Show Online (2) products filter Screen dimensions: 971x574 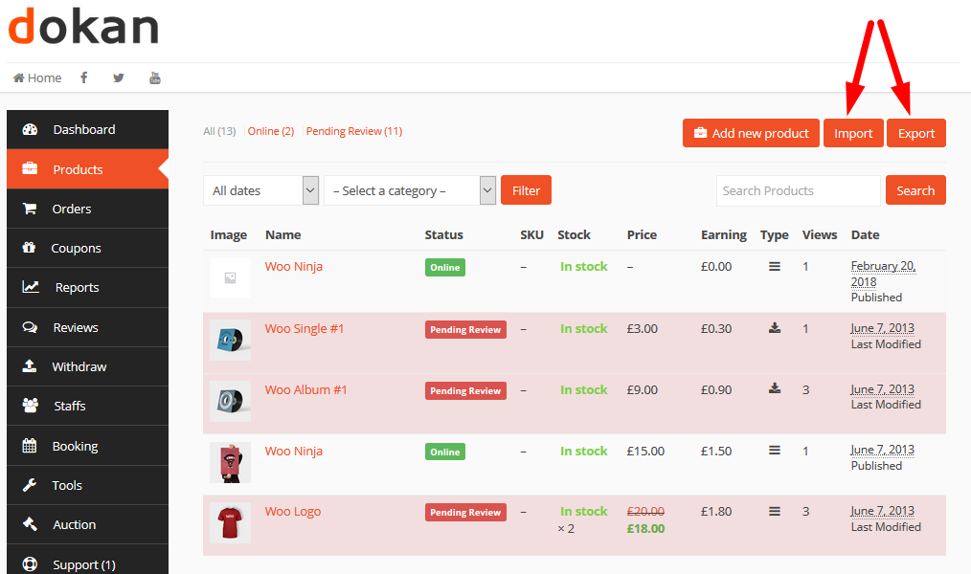click(271, 131)
